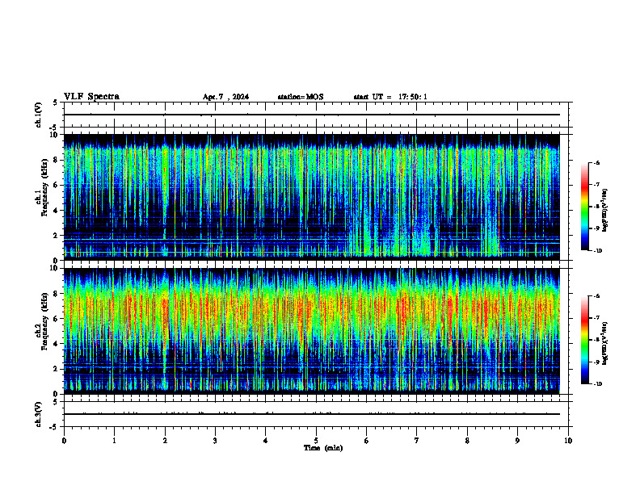Click the ch.2 colorbar log(PSD) unit label
Screen dimensions: 640x494
(x=605, y=343)
